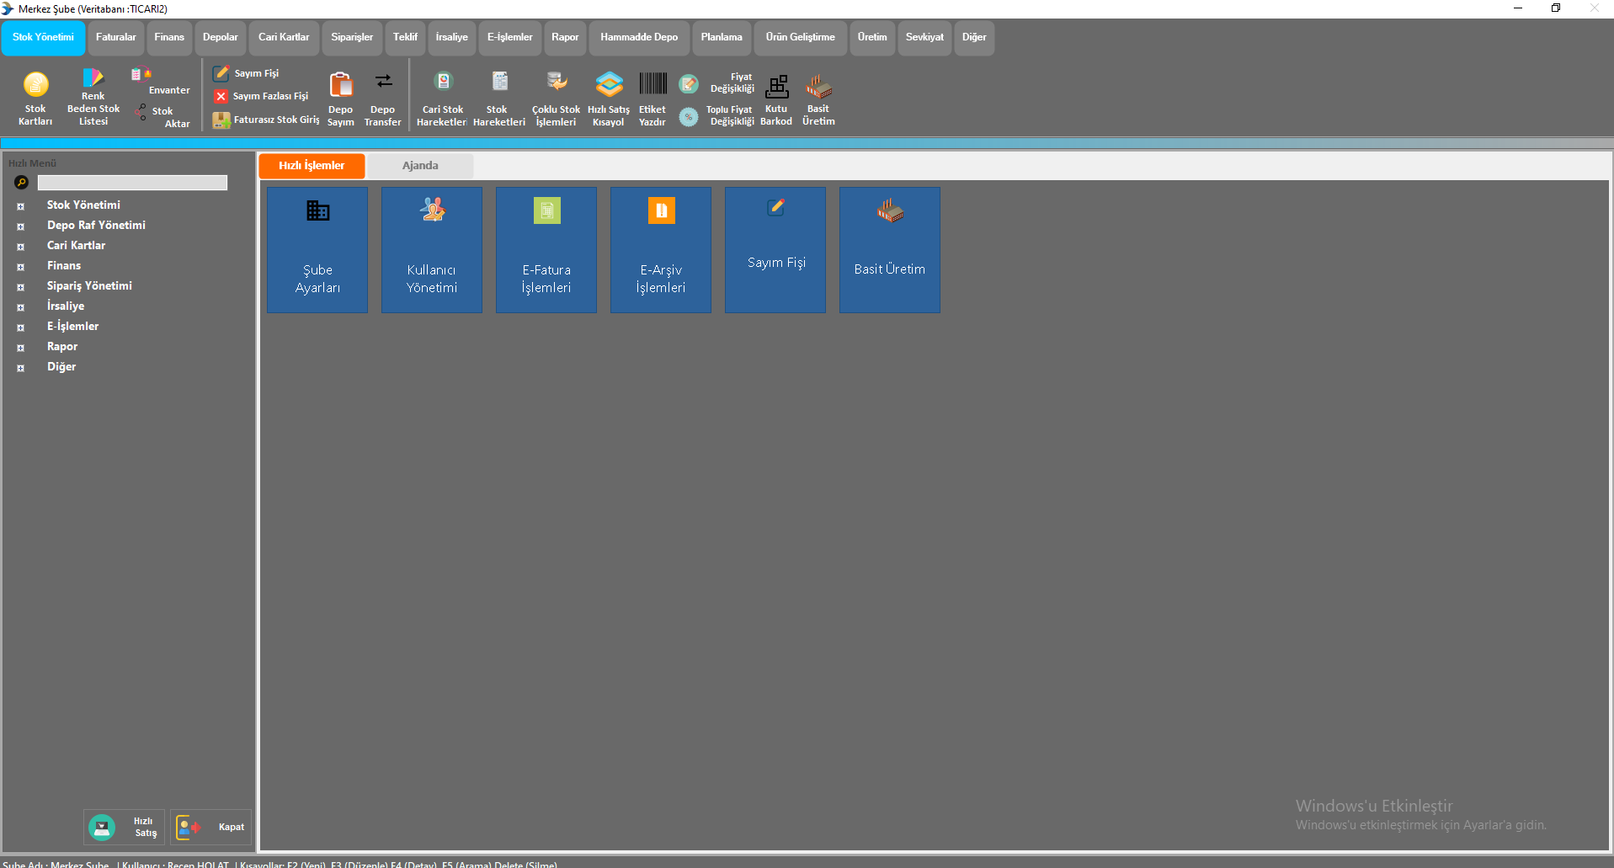Image resolution: width=1614 pixels, height=868 pixels.
Task: Switch to the Ajanda tab
Action: pos(420,166)
